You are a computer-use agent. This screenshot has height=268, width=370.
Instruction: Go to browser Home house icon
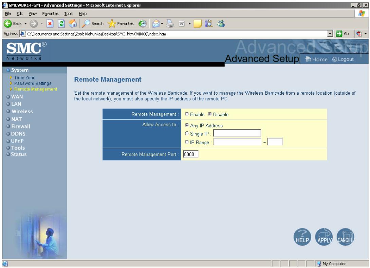(x=73, y=23)
